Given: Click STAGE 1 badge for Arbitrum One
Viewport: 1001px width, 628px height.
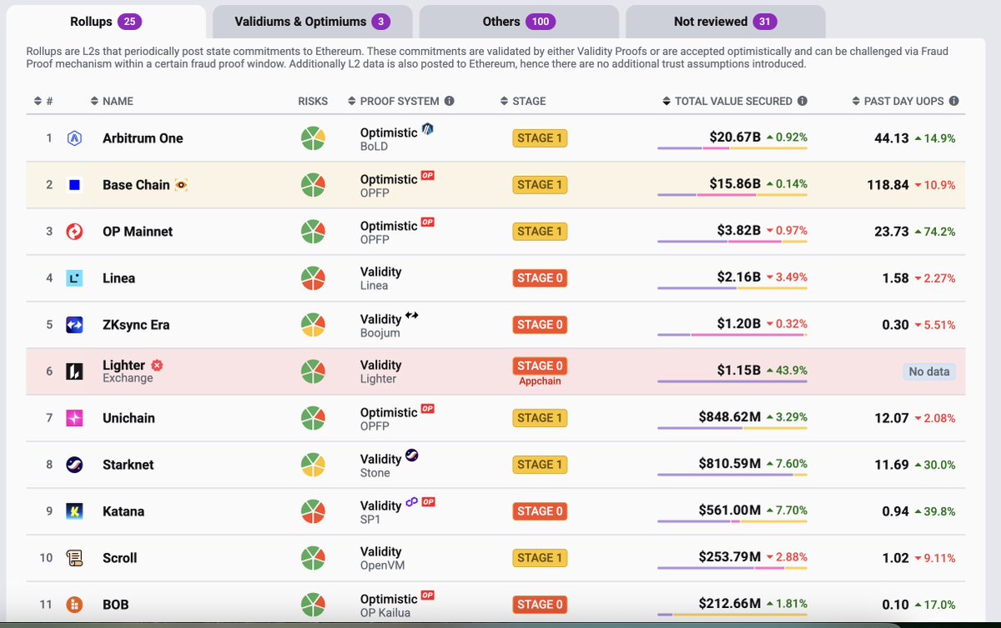Looking at the screenshot, I should click(540, 138).
